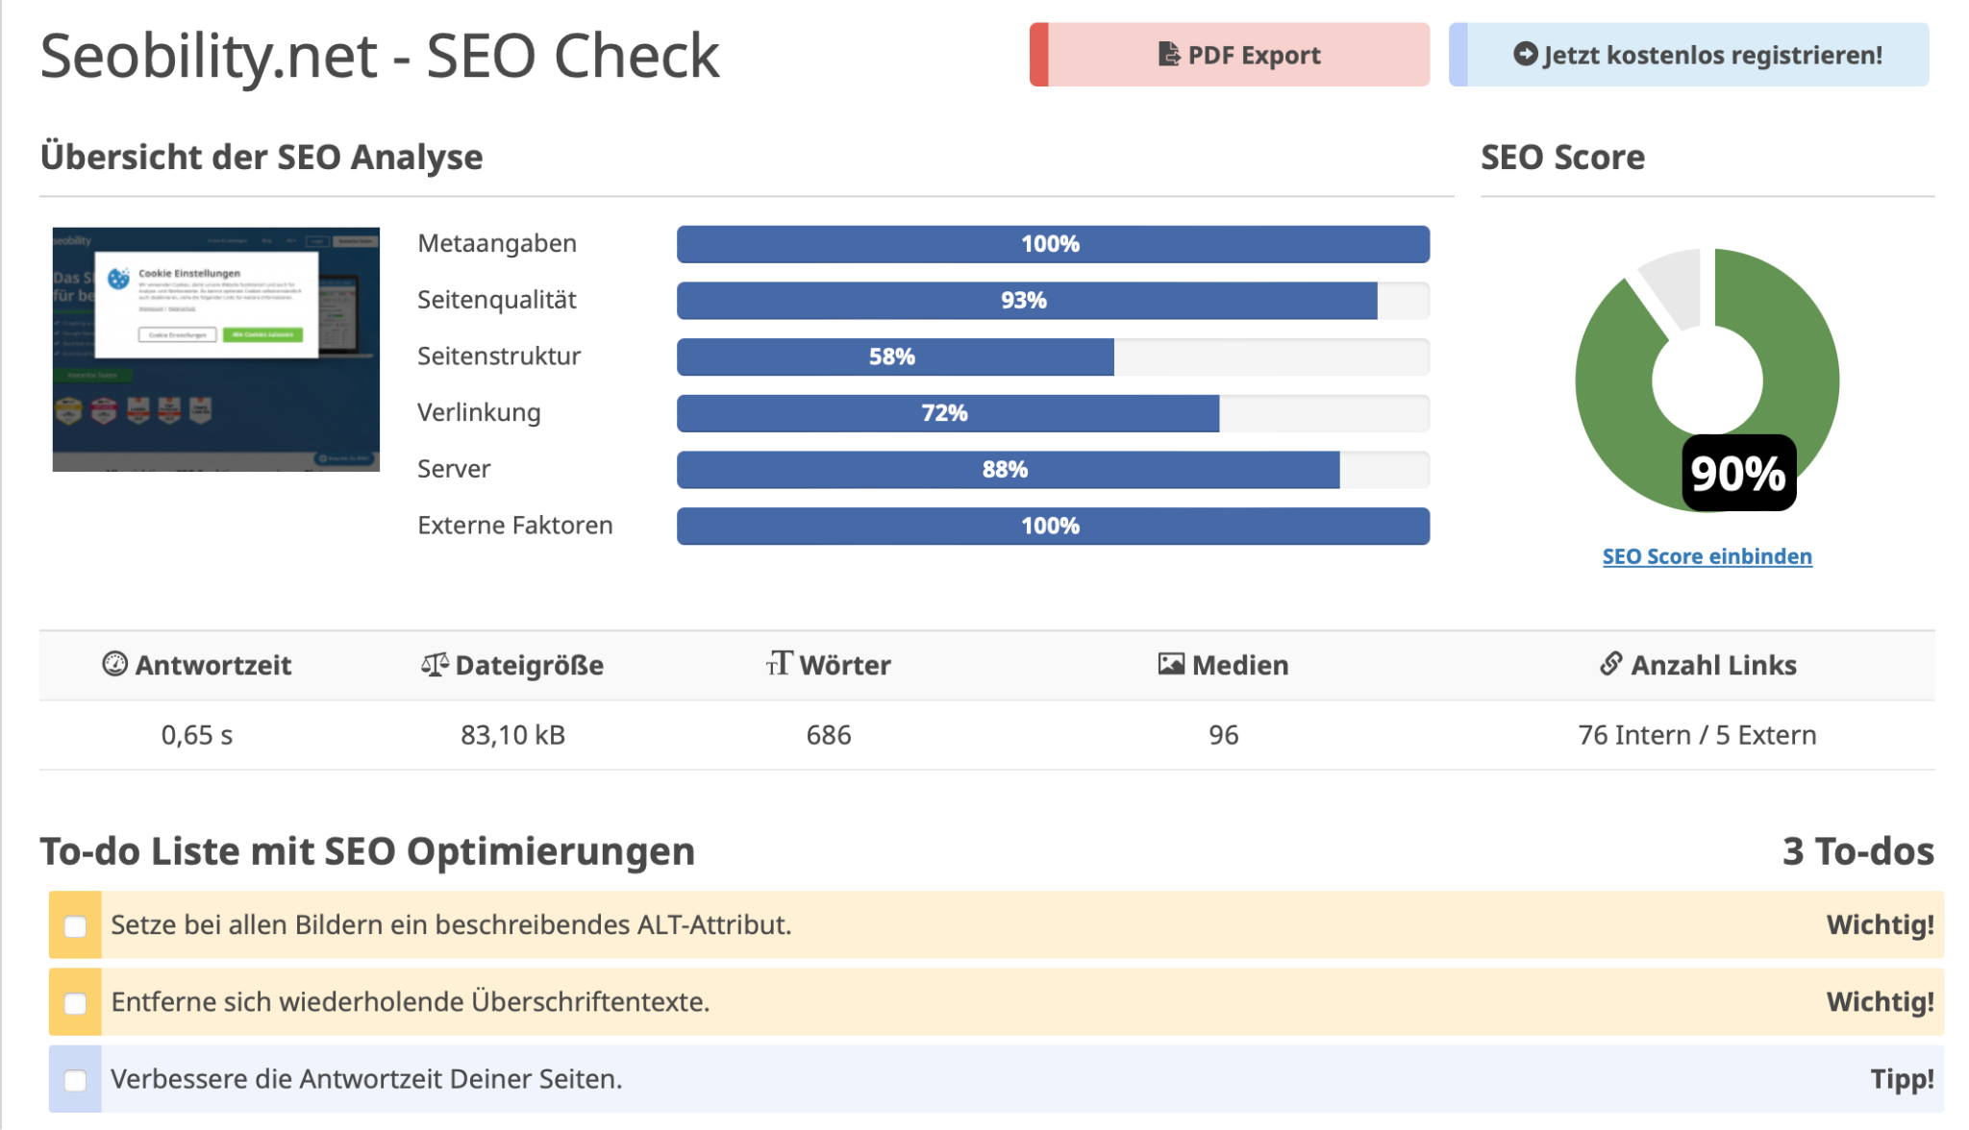Image resolution: width=1969 pixels, height=1130 pixels.
Task: Click Jetzt kostenlos registrieren button
Action: pos(1689,55)
